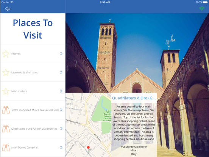Screen dimensions: 209x157
Task: Tap the green Wi-Fi signal icon
Action: pos(202,9)
